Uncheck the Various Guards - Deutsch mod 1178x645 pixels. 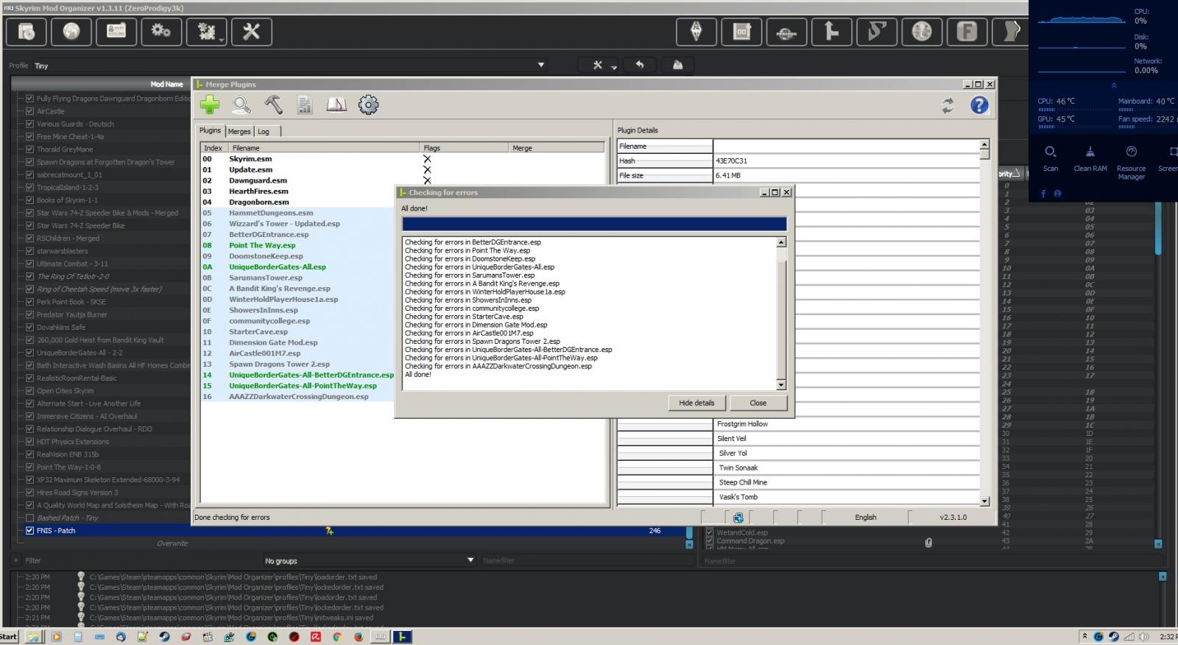(x=29, y=124)
